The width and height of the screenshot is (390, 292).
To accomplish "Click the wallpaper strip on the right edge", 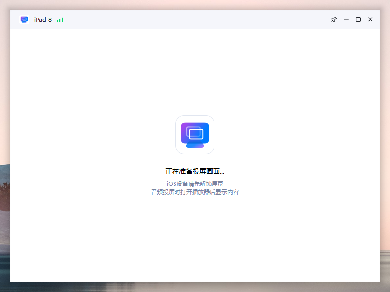I will click(386, 146).
